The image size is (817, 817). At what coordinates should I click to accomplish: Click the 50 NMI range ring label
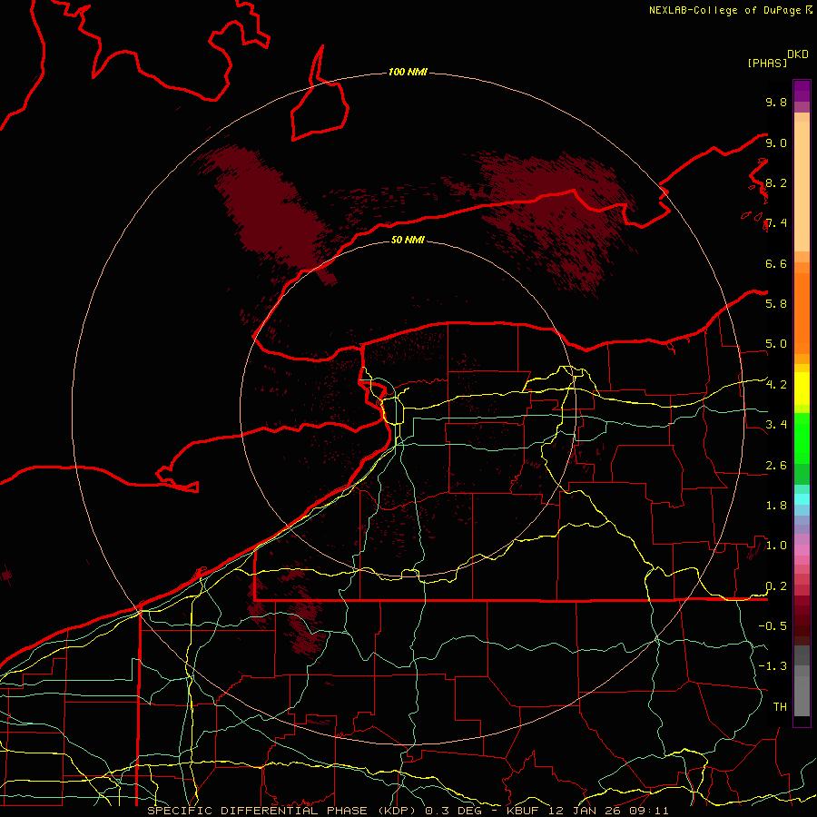coord(408,240)
